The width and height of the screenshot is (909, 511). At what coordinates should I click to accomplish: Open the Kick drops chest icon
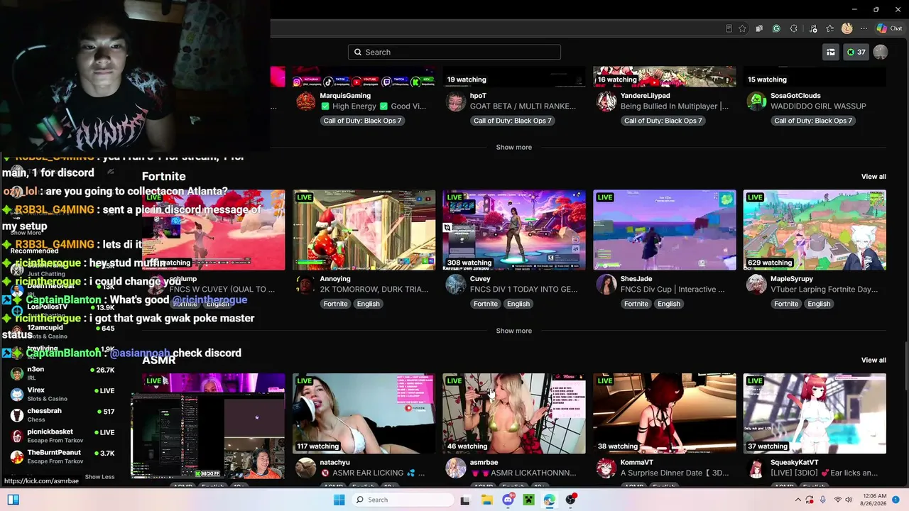(x=830, y=52)
